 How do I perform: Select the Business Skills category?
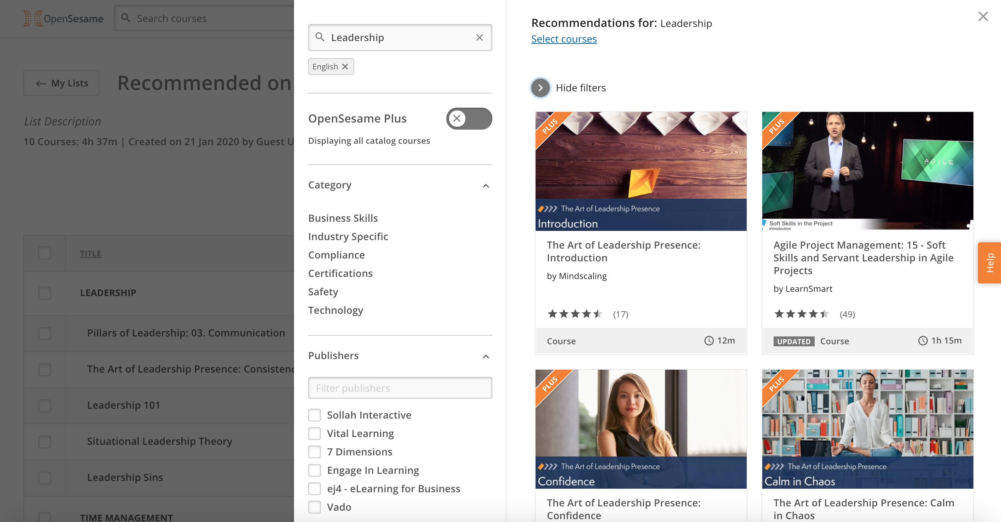click(343, 218)
